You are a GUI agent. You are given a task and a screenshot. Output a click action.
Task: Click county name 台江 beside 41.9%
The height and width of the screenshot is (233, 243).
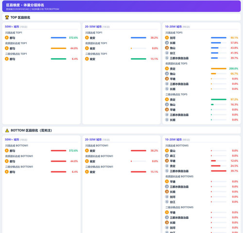[173, 53]
